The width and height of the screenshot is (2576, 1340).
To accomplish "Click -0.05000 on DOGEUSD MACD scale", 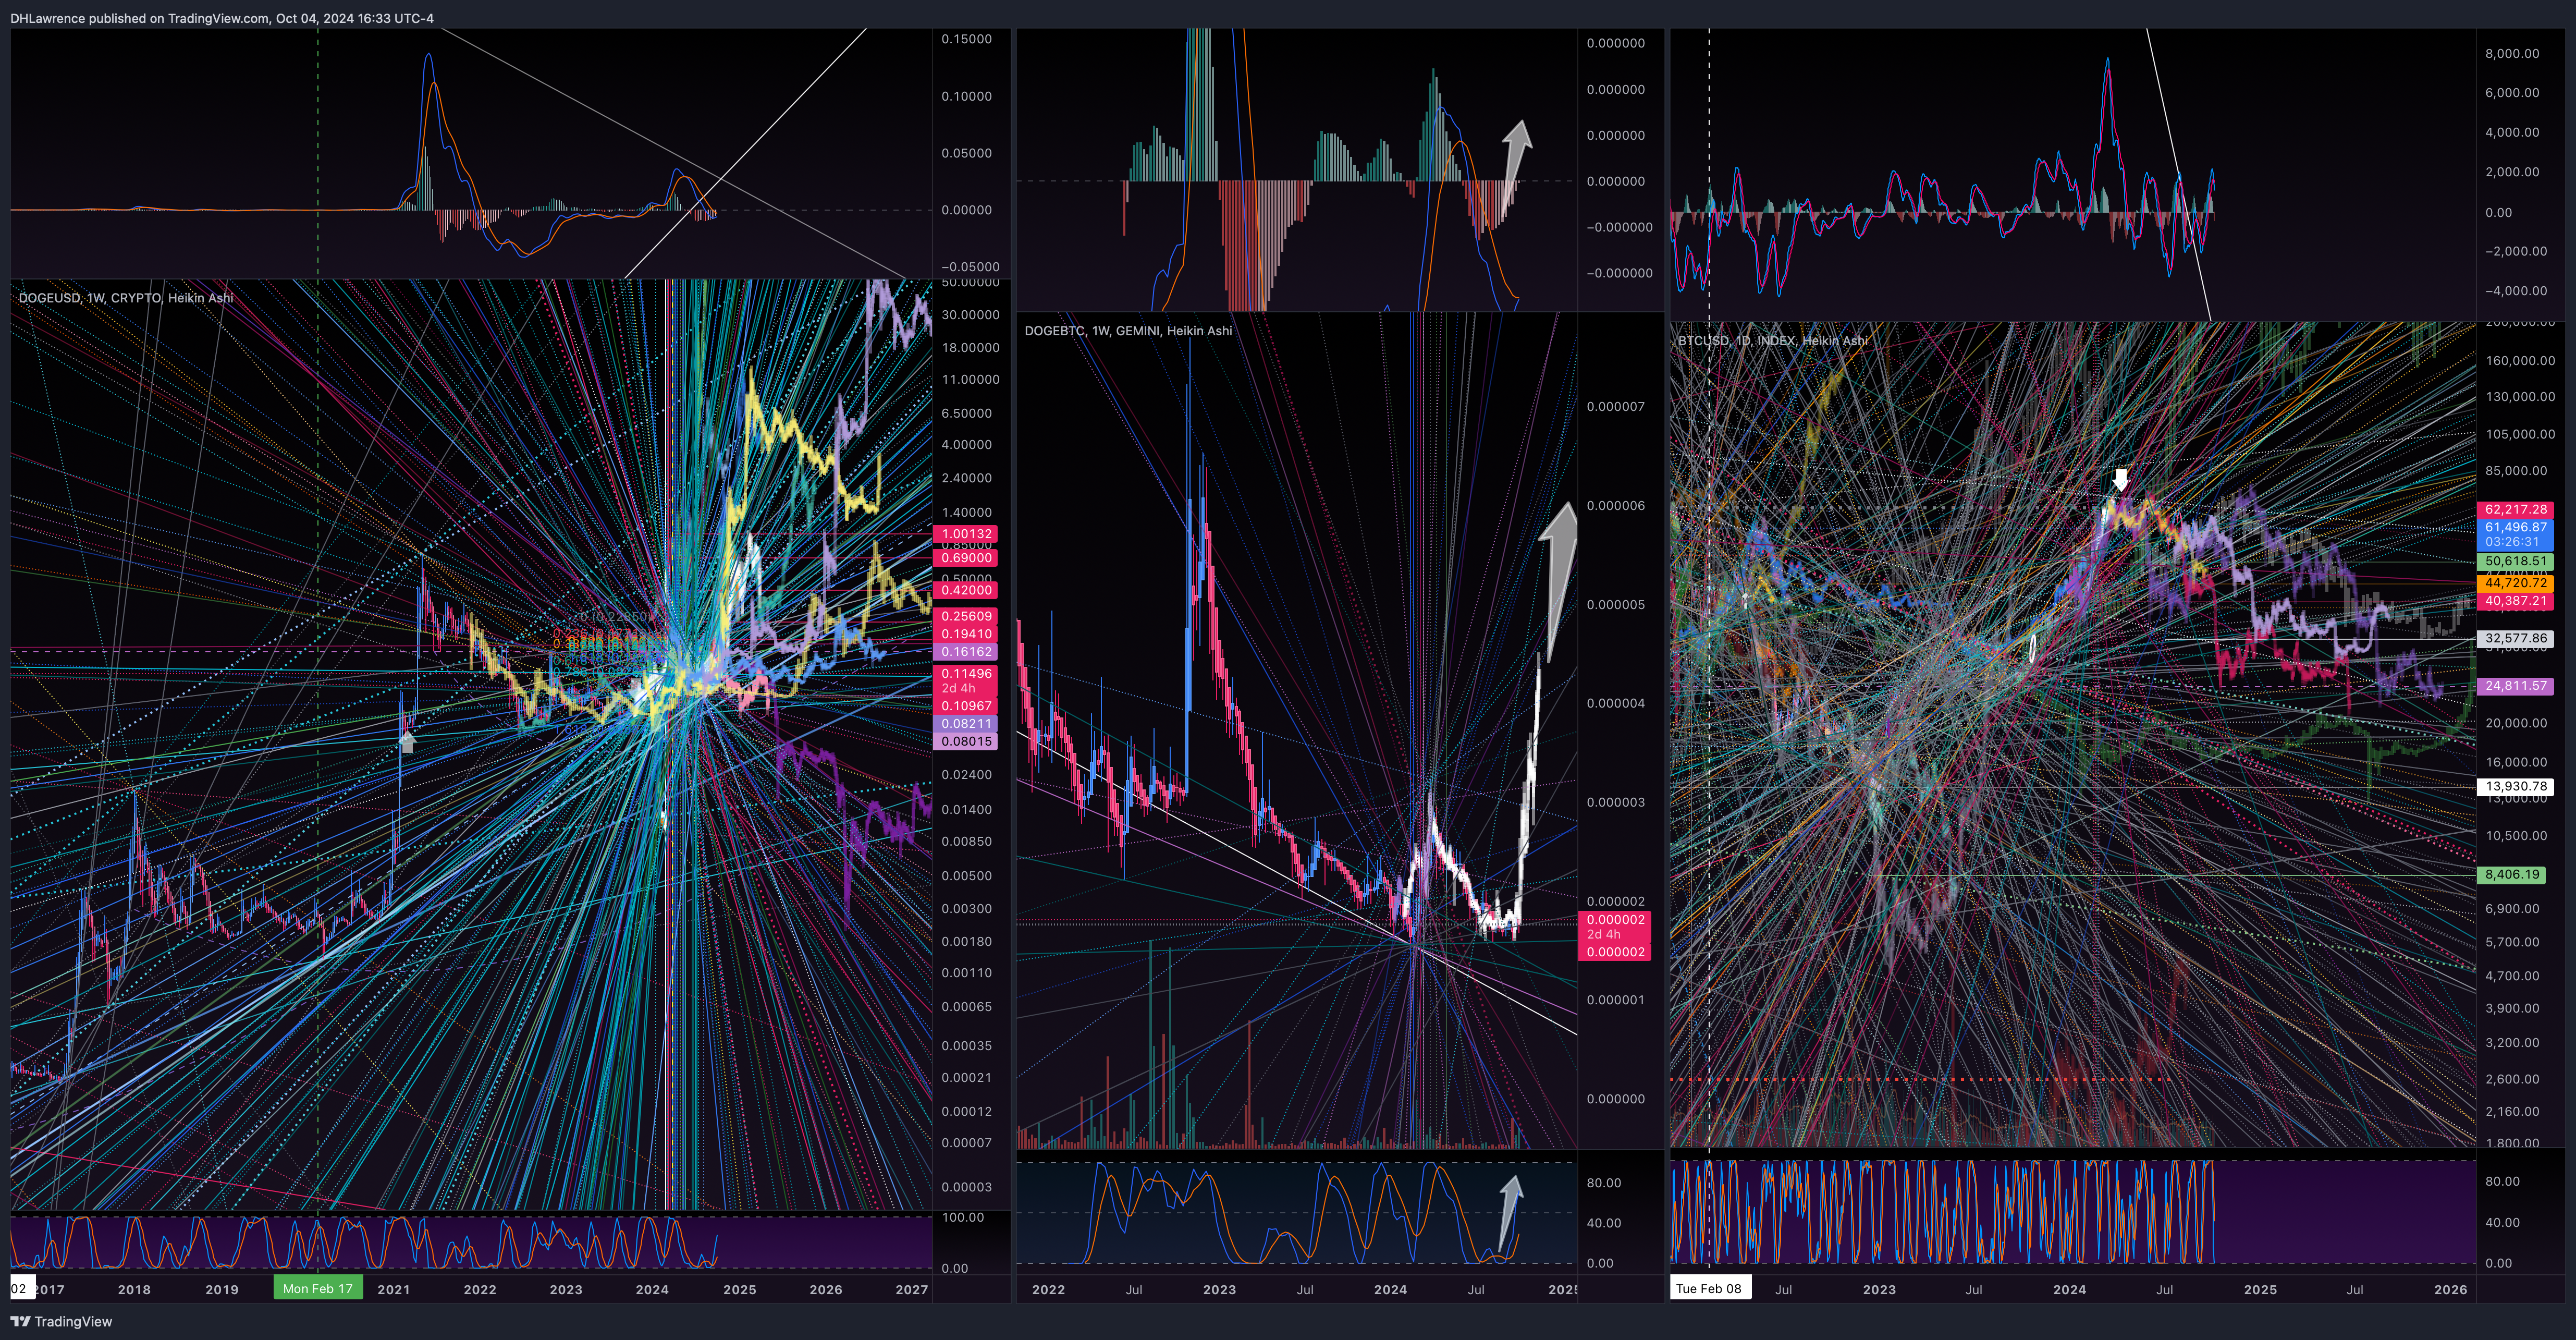I will (970, 267).
